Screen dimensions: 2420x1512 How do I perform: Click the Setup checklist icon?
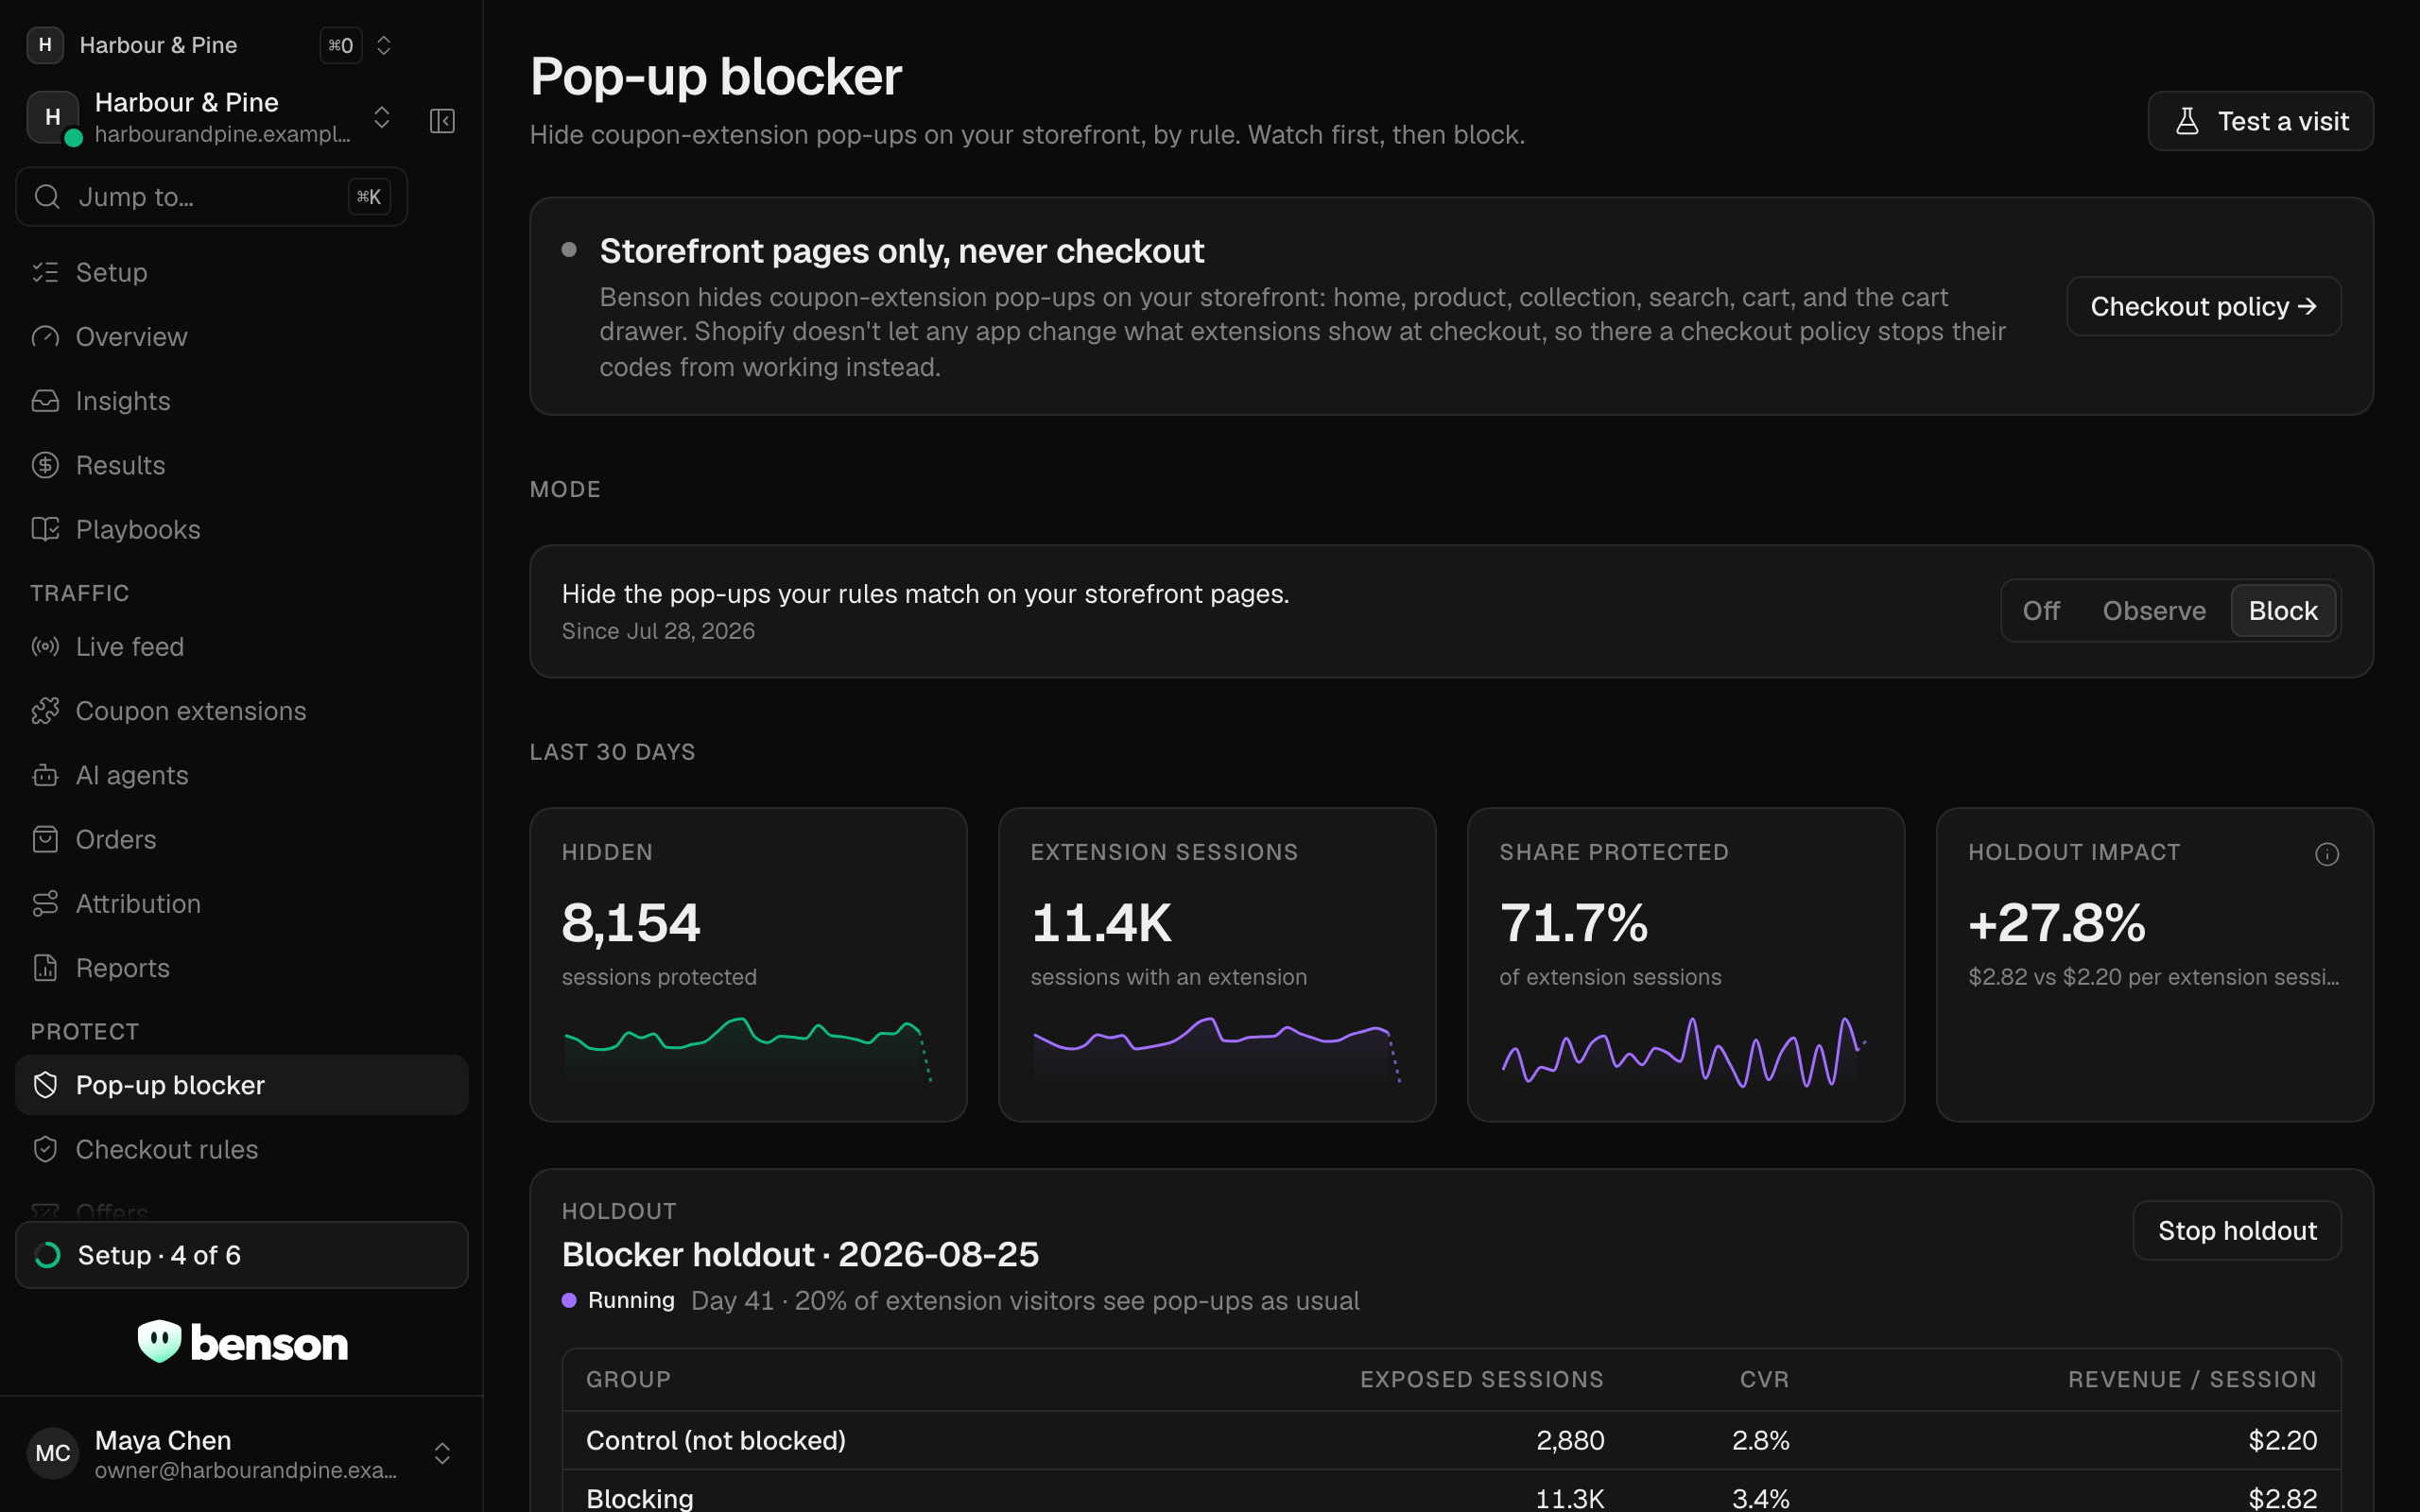click(x=45, y=272)
